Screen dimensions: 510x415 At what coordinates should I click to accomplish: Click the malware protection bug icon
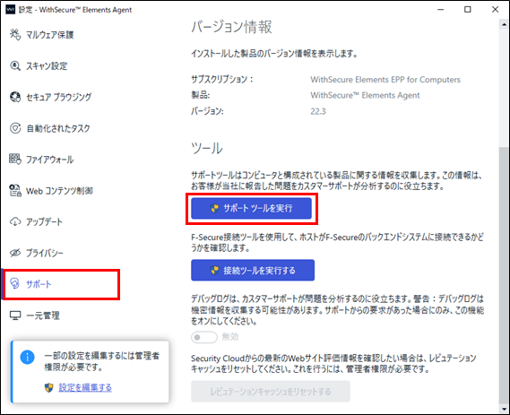point(15,34)
